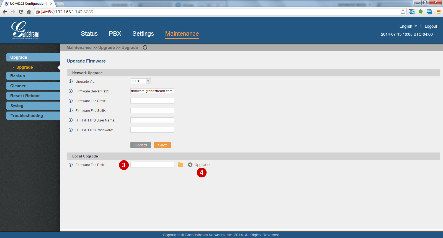Image resolution: width=443 pixels, height=238 pixels.
Task: Go to the browser home page
Action: (x=29, y=12)
